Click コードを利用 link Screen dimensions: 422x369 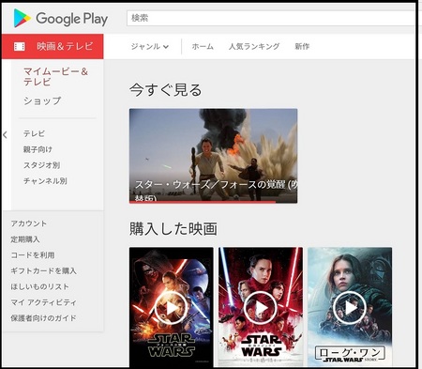[33, 255]
